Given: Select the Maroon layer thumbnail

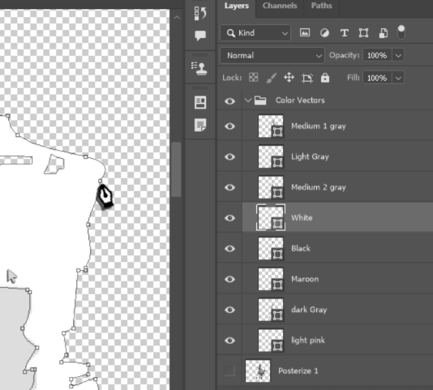Looking at the screenshot, I should pos(271,280).
